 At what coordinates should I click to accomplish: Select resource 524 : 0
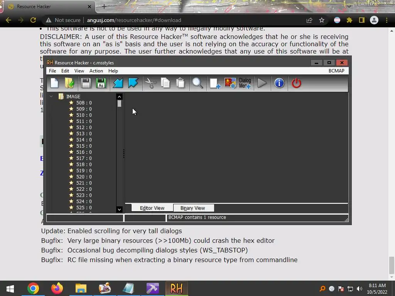coord(84,201)
